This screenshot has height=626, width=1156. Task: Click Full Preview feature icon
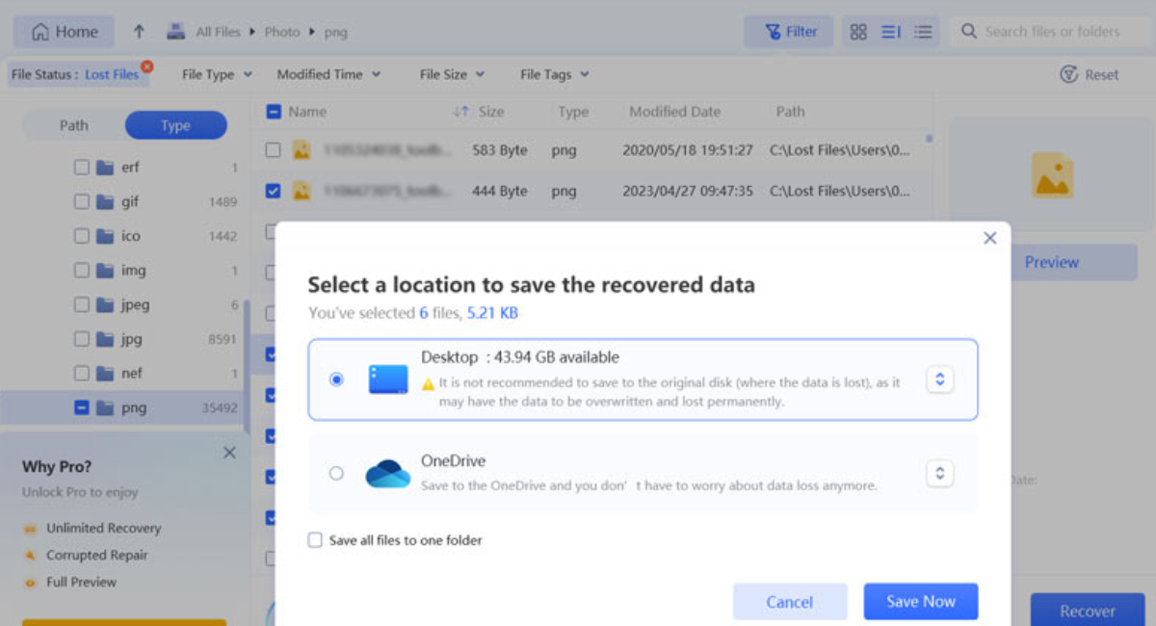30,583
